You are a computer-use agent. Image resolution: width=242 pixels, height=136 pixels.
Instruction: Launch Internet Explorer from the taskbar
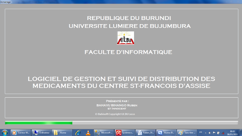click(78, 133)
